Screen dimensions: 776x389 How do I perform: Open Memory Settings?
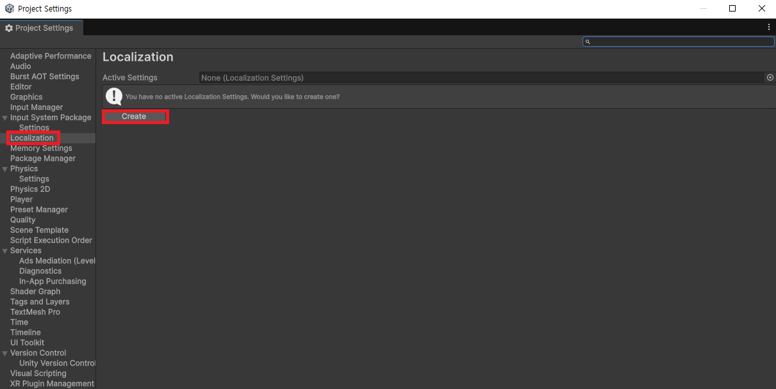(x=41, y=148)
